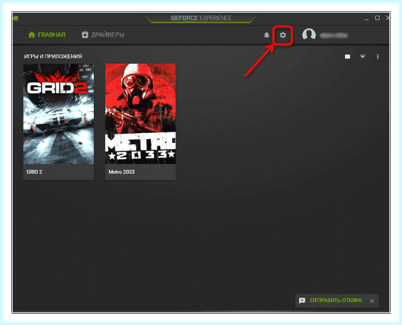Viewport: 402px width, 325px height.
Task: Minimize the GeForce Experience window
Action: click(366, 19)
